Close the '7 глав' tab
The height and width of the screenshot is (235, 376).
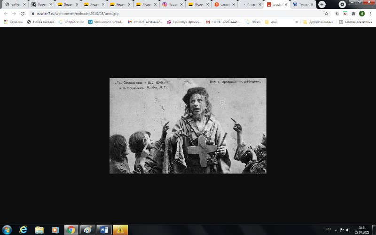[260, 5]
